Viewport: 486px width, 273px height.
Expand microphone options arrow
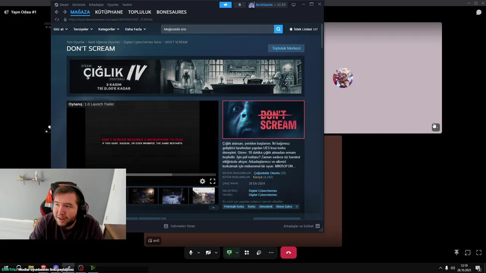[x=199, y=253]
